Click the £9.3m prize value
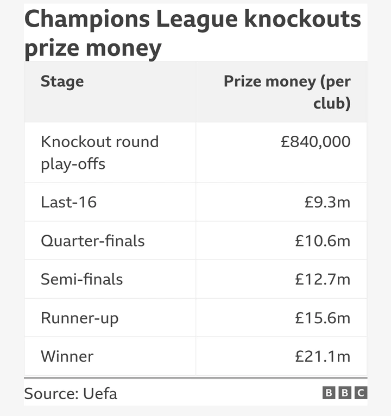 327,202
